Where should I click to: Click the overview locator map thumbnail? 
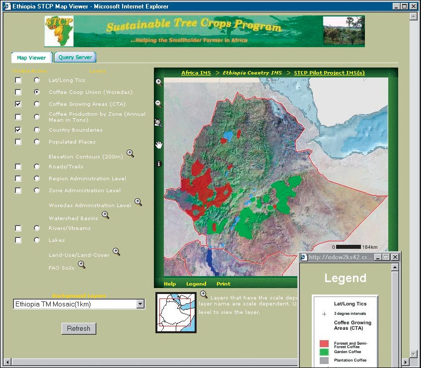[176, 313]
